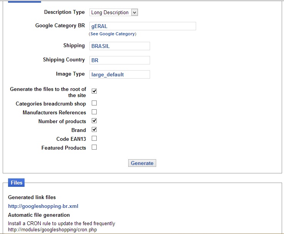
Task: Open the googleshopping-br.xml link
Action: pyautogui.click(x=43, y=206)
